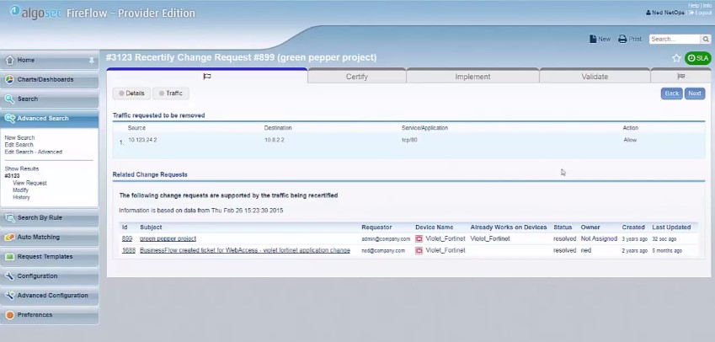This screenshot has height=342, width=715.
Task: Click tcp/80 service cell
Action: (409, 140)
